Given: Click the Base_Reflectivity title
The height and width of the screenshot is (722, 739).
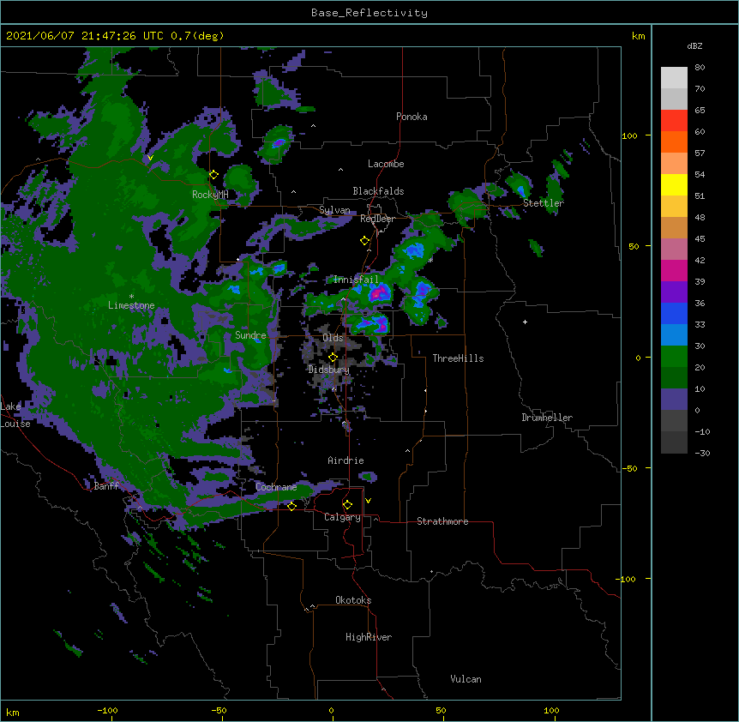Looking at the screenshot, I should coord(369,13).
